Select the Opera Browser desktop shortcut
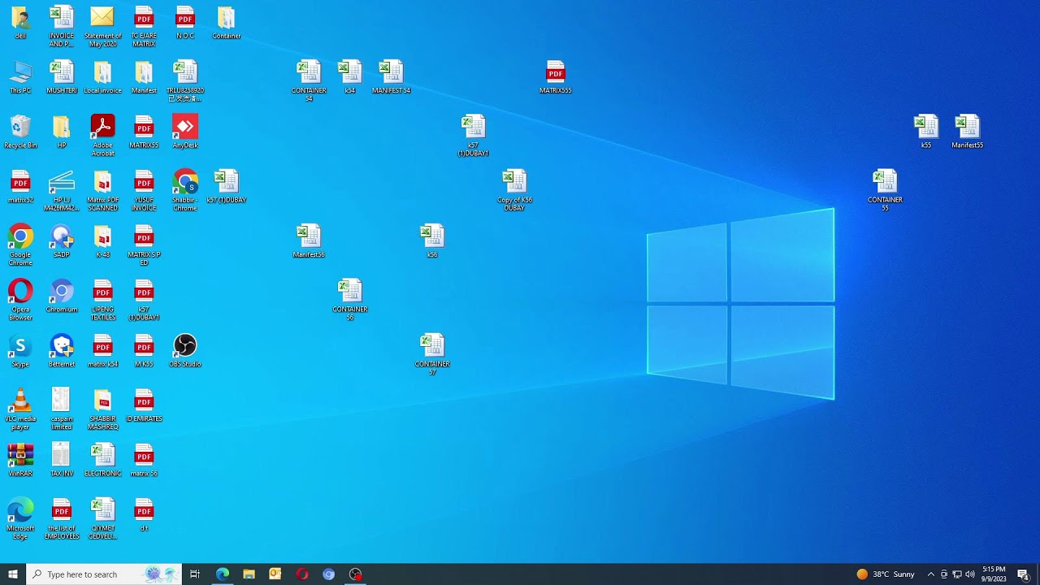The width and height of the screenshot is (1040, 585). coord(20,299)
